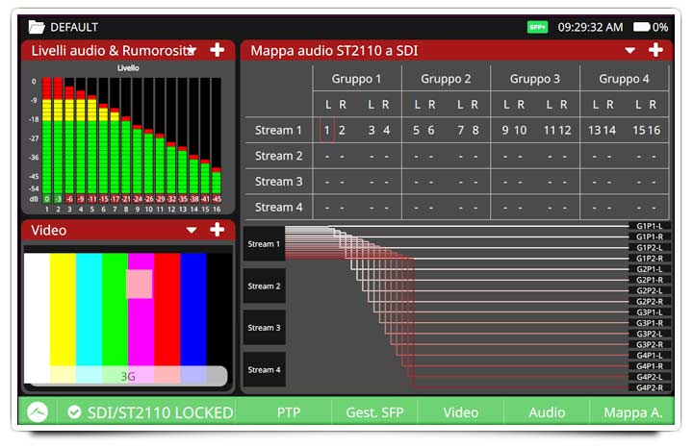The height and width of the screenshot is (448, 693).
Task: Click the green SFP+ status indicator
Action: pyautogui.click(x=537, y=27)
